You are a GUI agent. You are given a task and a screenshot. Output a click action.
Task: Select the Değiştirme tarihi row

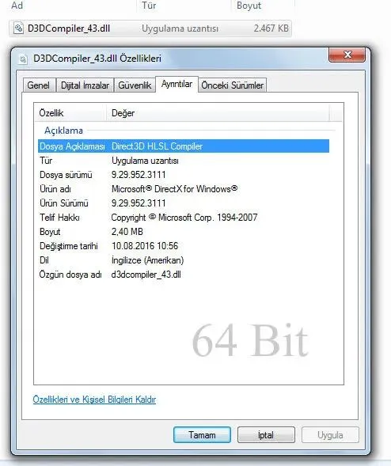184,246
